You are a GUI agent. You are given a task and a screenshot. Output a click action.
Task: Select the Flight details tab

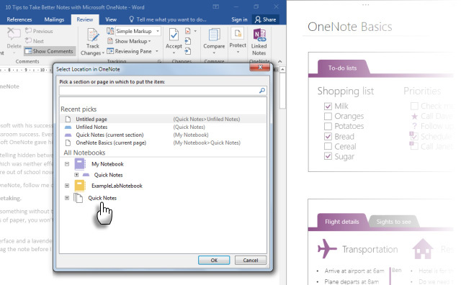tap(341, 222)
